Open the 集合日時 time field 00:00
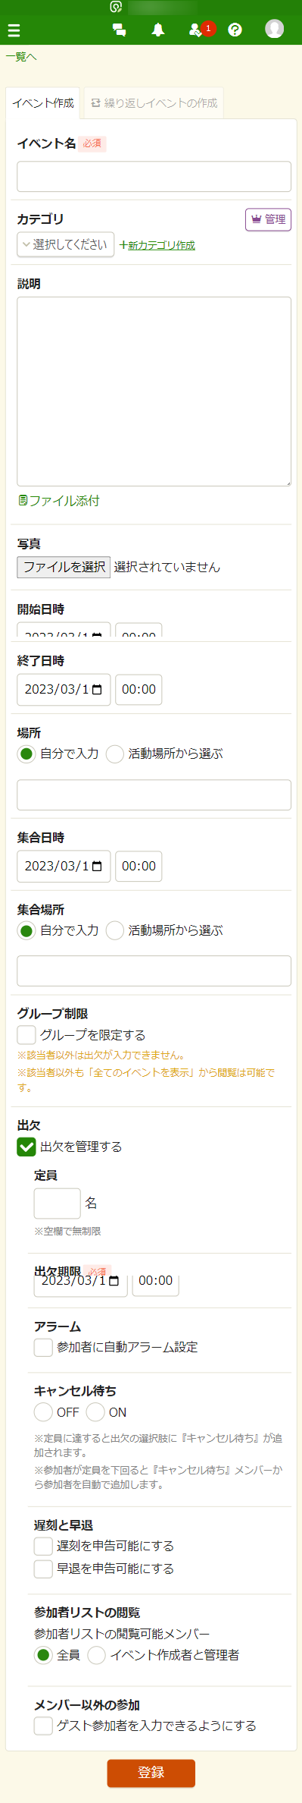This screenshot has height=1803, width=302. tap(139, 867)
